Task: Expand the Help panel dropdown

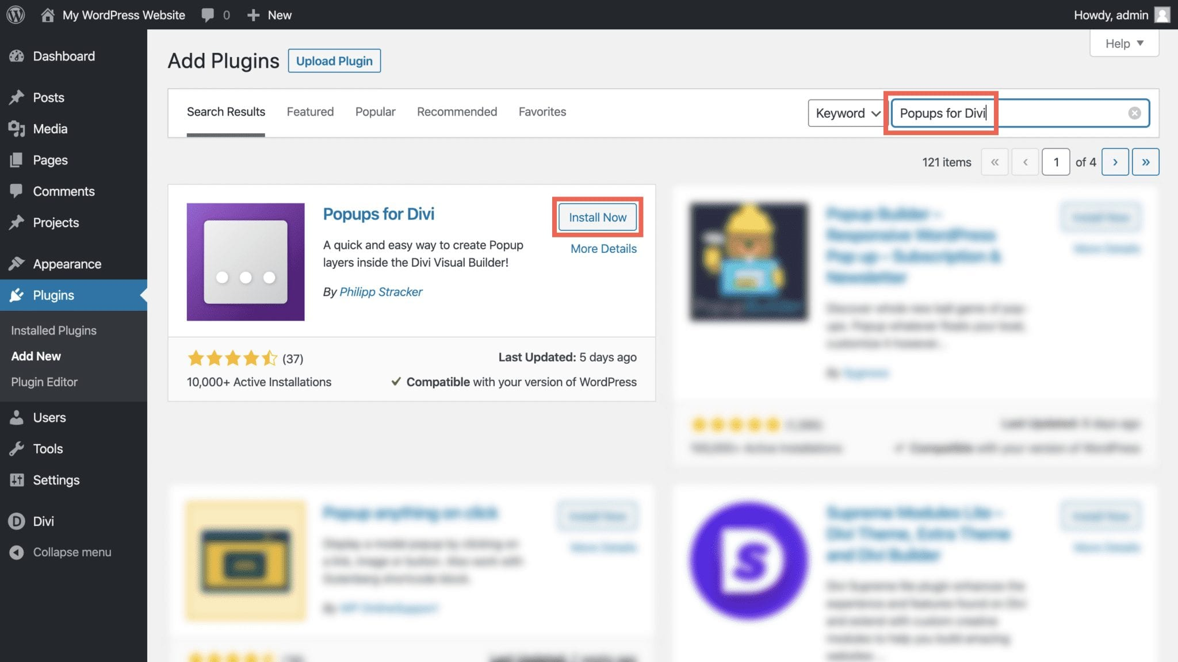Action: (x=1124, y=44)
